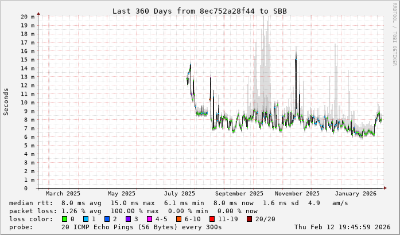Click the "November 2025" x-axis label
Viewport: 400px width, 235px height.
point(297,194)
